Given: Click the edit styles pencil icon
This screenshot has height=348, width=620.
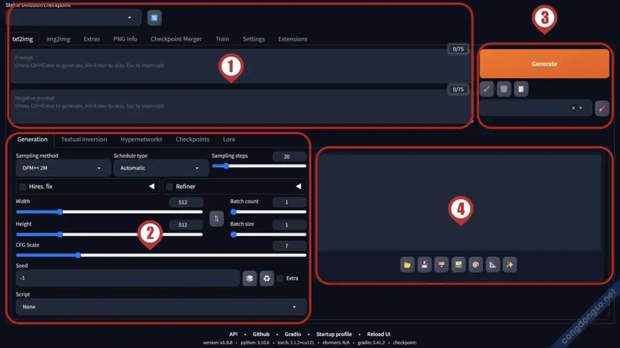Looking at the screenshot, I should click(602, 108).
